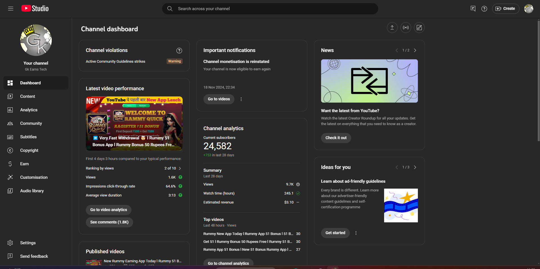The width and height of the screenshot is (540, 269).
Task: Go to previous Ideas for you card
Action: [397, 167]
